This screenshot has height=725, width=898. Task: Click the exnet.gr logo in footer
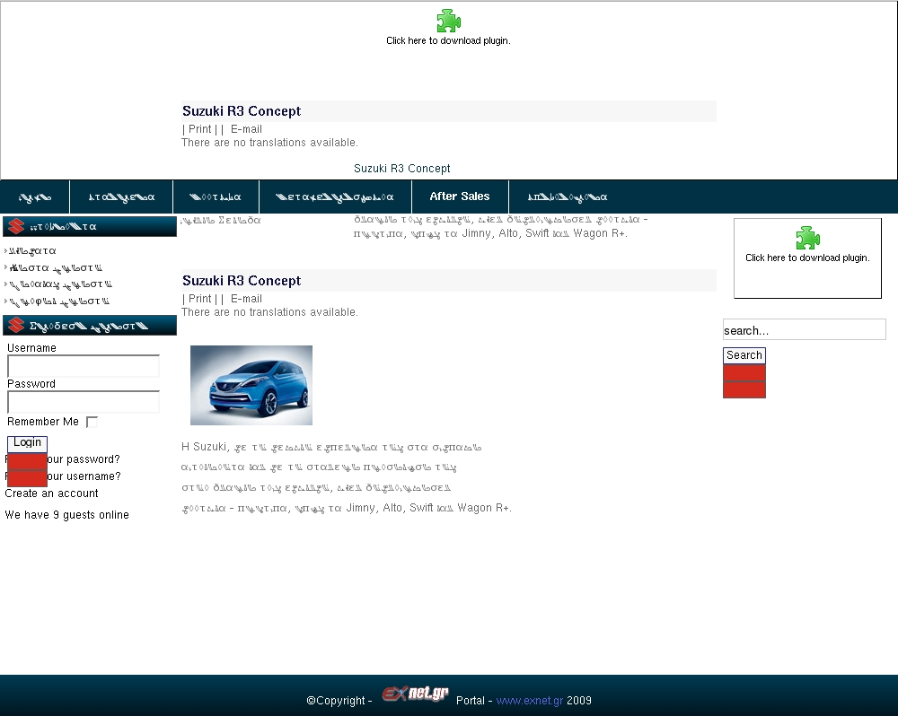point(415,694)
